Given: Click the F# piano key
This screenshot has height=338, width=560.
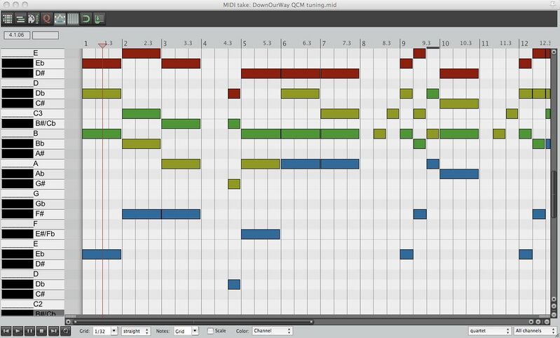Looking at the screenshot, I should click(x=32, y=213).
